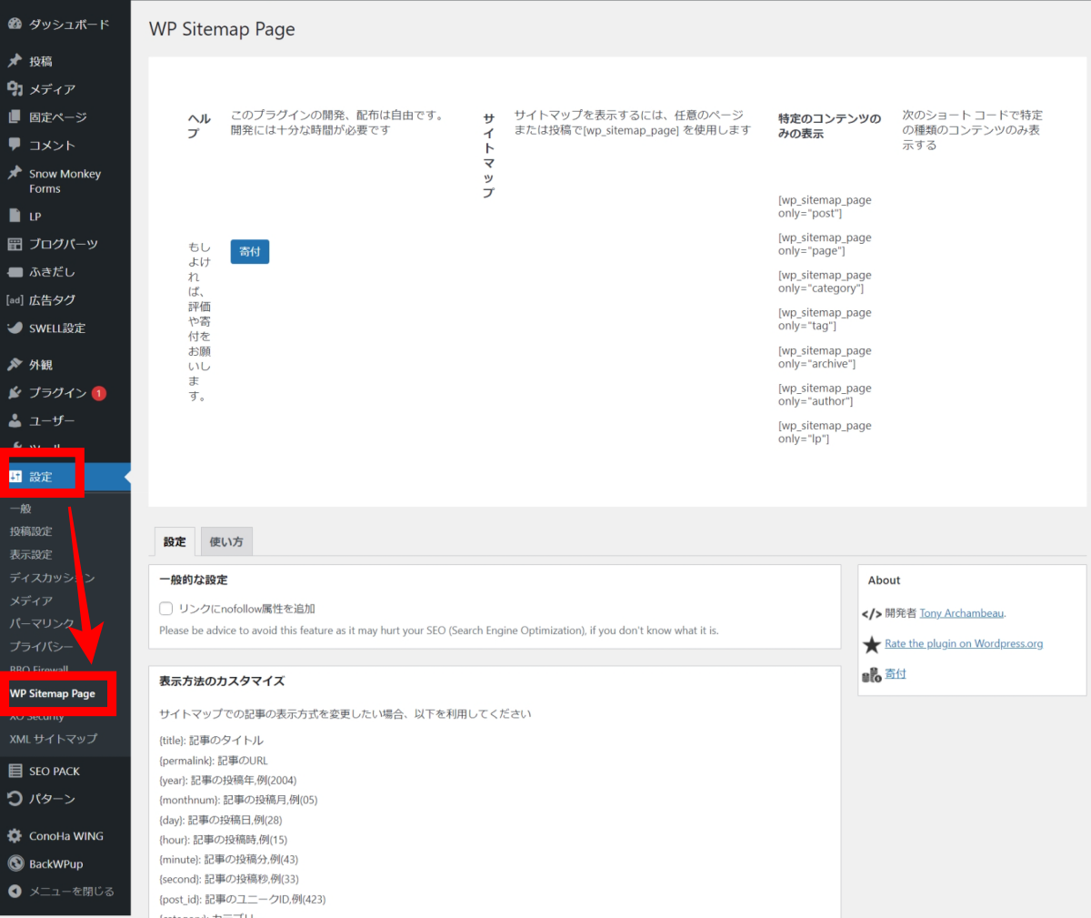This screenshot has height=918, width=1091.
Task: Click the ふきだし sidebar icon
Action: click(x=15, y=271)
